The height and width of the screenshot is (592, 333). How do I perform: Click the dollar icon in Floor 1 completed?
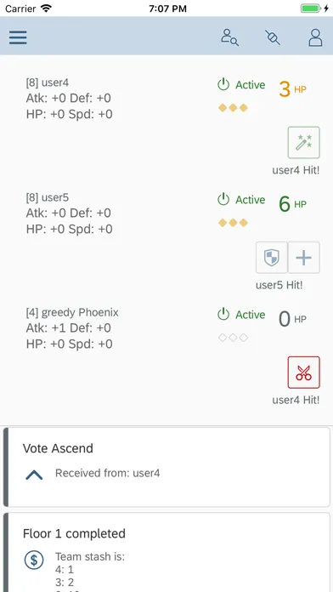[x=34, y=560]
